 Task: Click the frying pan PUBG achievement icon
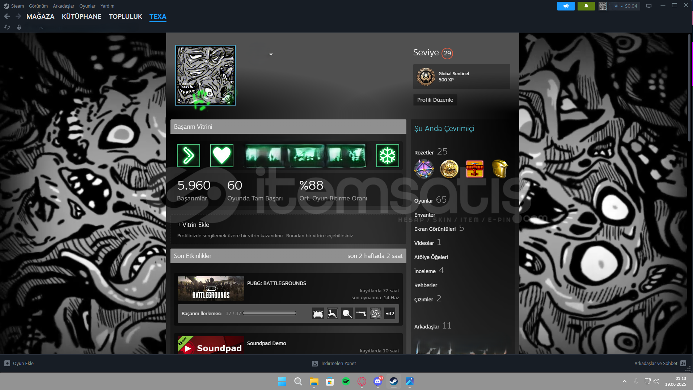(347, 313)
